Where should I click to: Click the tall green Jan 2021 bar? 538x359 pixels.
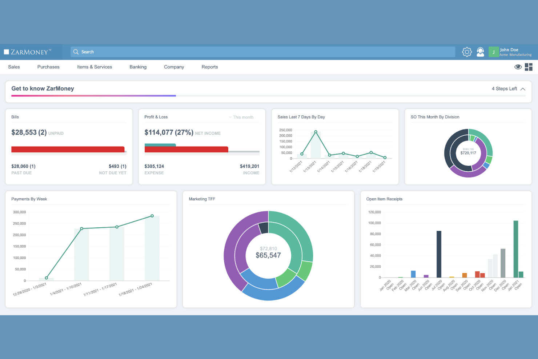tap(515, 249)
